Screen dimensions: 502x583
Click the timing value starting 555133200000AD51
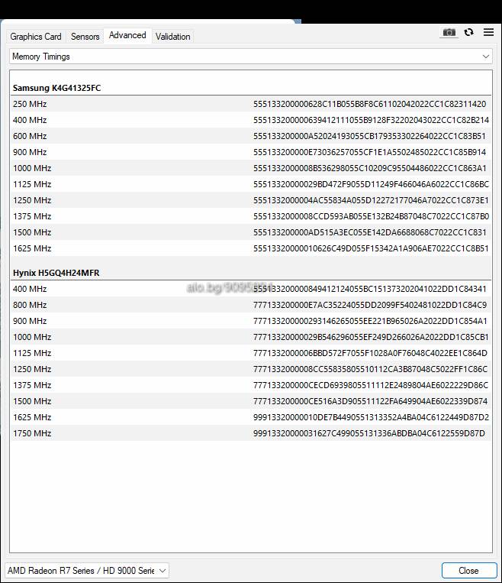click(370, 232)
